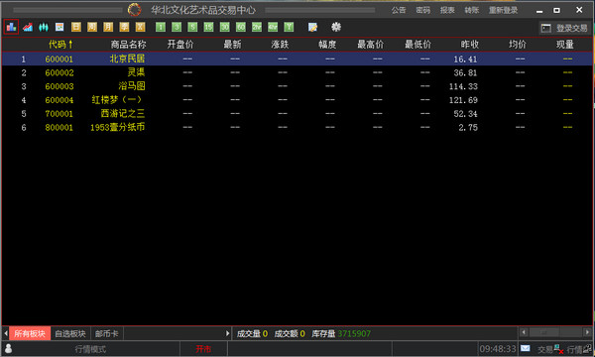Choose the 15-minute period icon
Screen dimensions: 595x357
pyautogui.click(x=208, y=27)
